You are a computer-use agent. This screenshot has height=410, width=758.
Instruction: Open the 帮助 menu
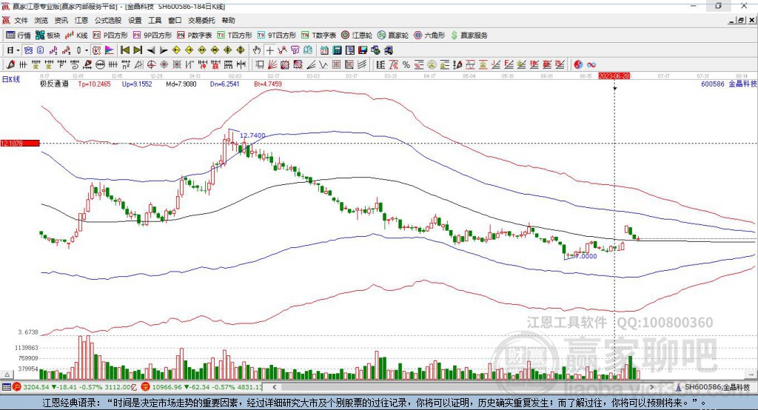[228, 20]
